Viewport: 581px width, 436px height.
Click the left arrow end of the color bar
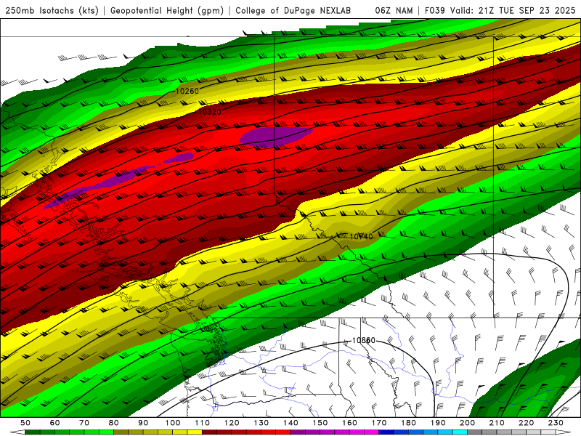tap(17, 432)
